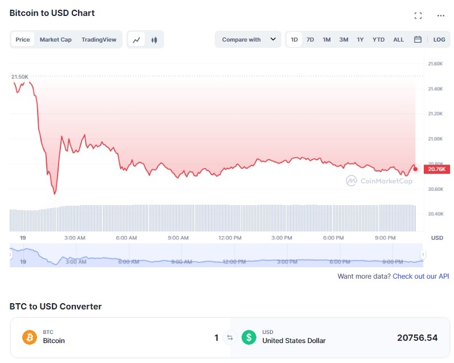Grab the left handle of range slider
Screen dimensions: 454x363
[10, 255]
